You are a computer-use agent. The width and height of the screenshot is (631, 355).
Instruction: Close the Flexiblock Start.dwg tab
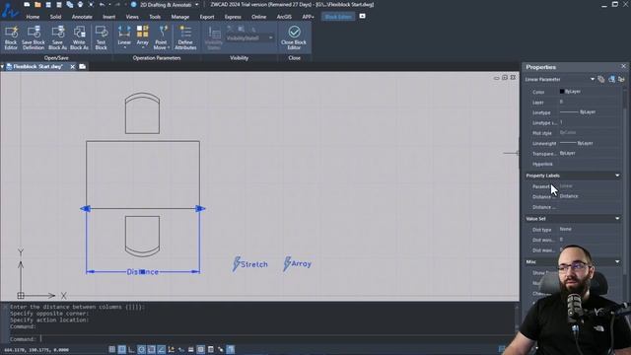click(x=72, y=66)
